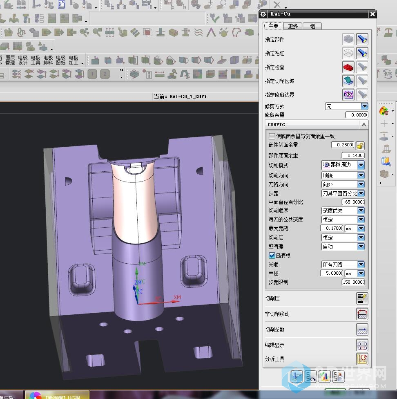Screen dimensions: 397x399
Task: Click the 步距限制 value field
Action: [353, 282]
